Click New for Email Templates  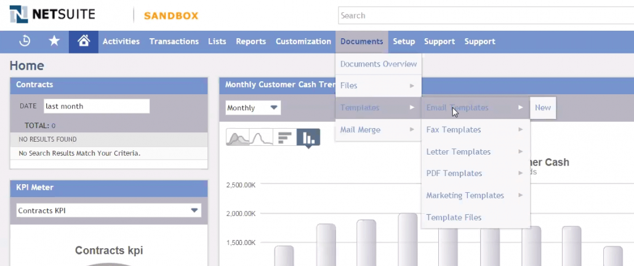tap(543, 108)
